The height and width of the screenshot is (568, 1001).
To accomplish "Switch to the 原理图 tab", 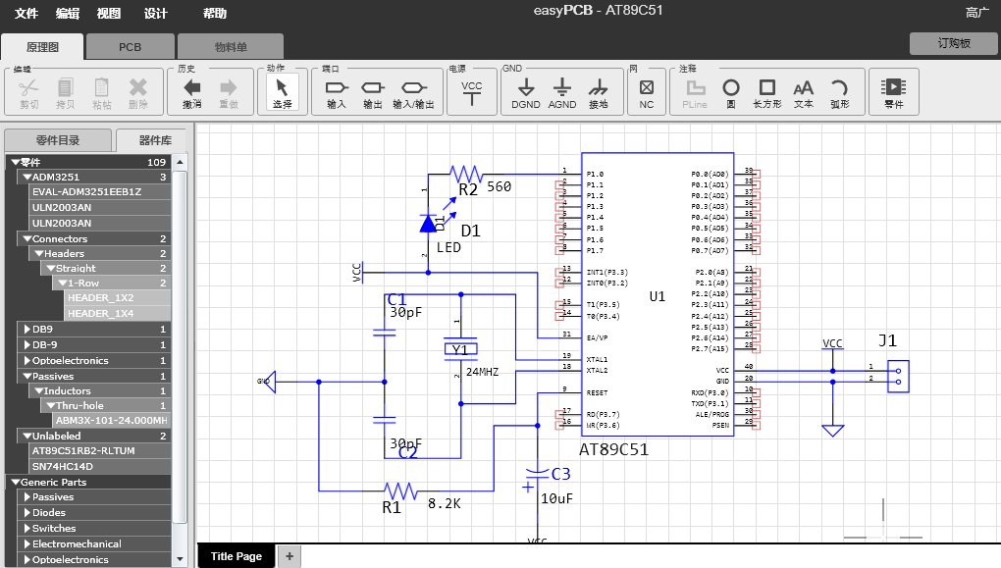I will [x=42, y=46].
